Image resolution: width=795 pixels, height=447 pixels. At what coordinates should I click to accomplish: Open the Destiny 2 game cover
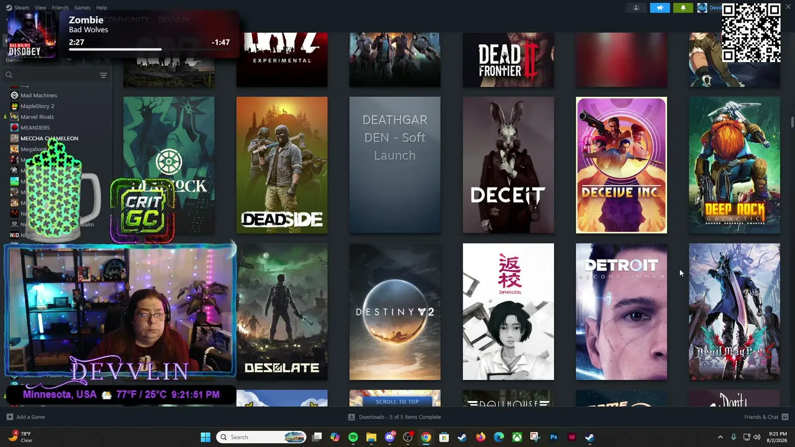tap(395, 312)
